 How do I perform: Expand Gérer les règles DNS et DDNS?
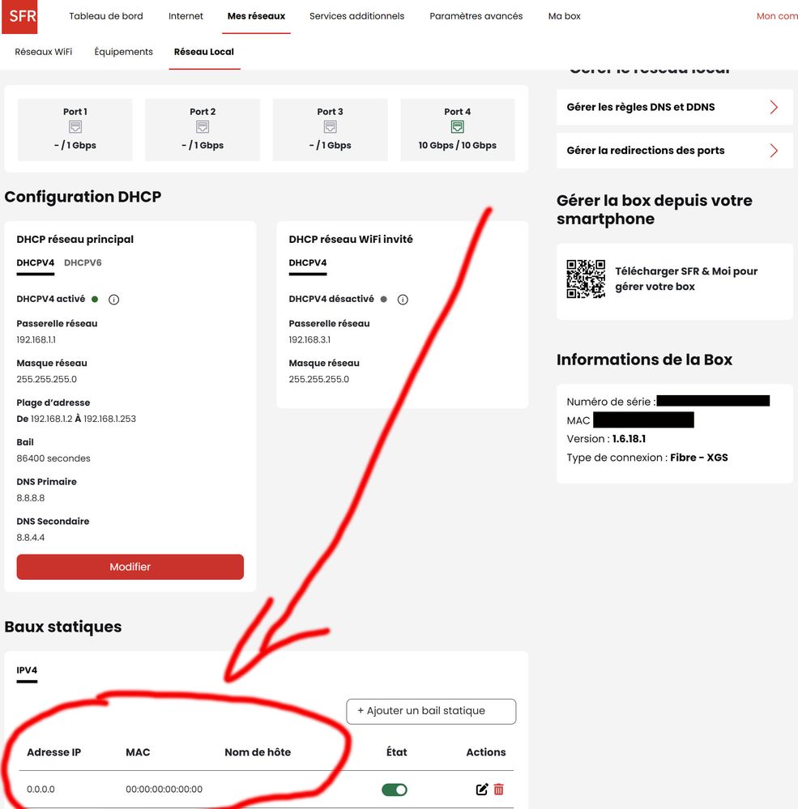[674, 107]
